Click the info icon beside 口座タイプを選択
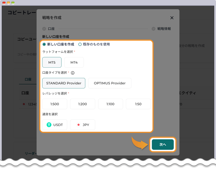This screenshot has width=216, height=169. 73,73
